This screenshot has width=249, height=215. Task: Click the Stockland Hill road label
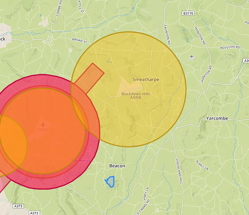point(179,171)
